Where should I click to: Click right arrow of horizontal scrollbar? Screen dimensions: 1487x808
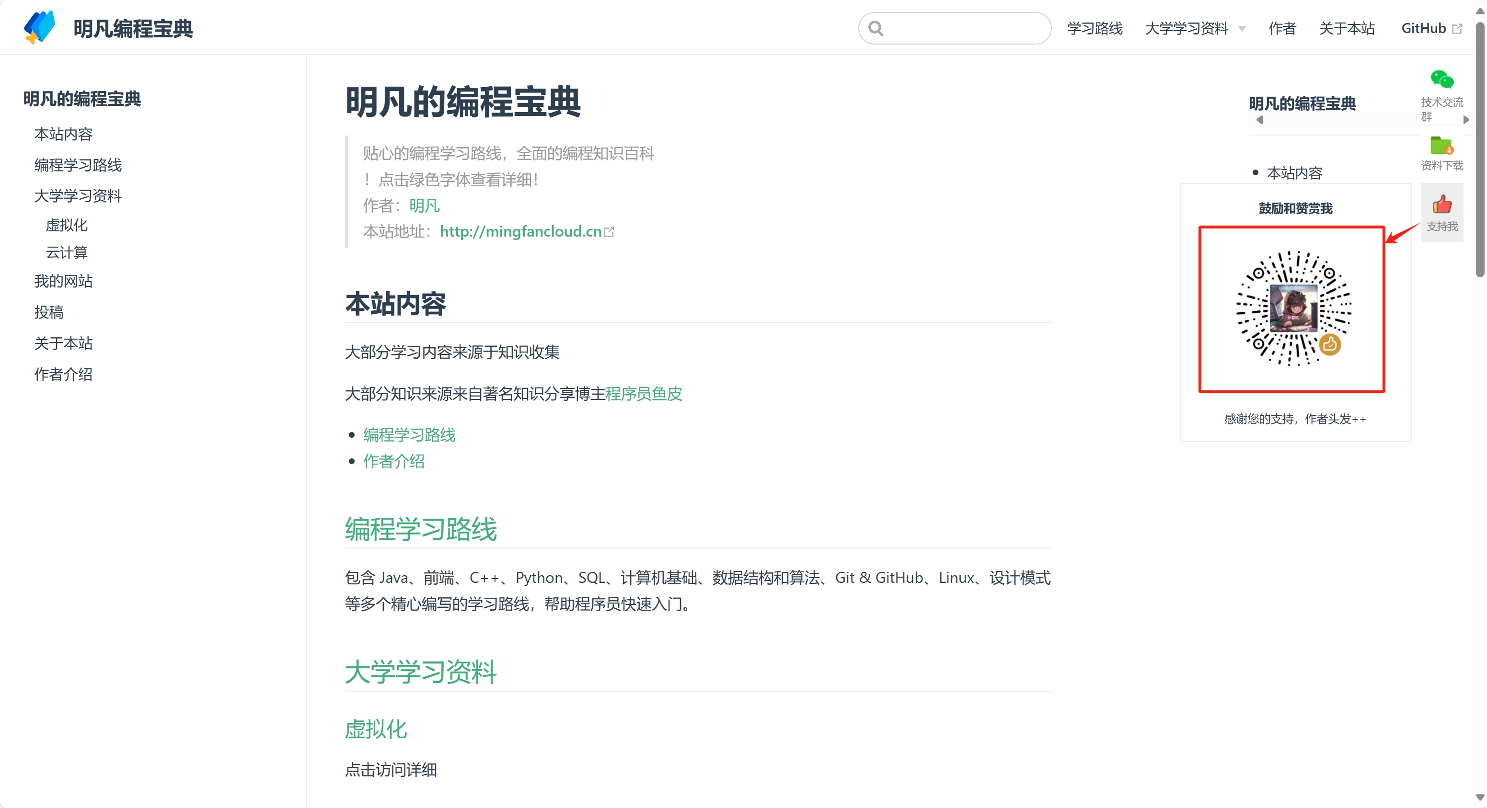(1466, 120)
